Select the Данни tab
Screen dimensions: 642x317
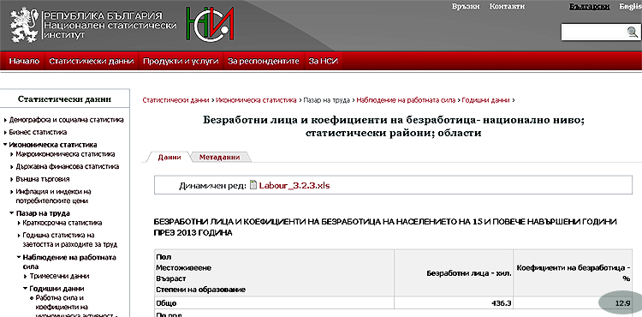point(169,158)
